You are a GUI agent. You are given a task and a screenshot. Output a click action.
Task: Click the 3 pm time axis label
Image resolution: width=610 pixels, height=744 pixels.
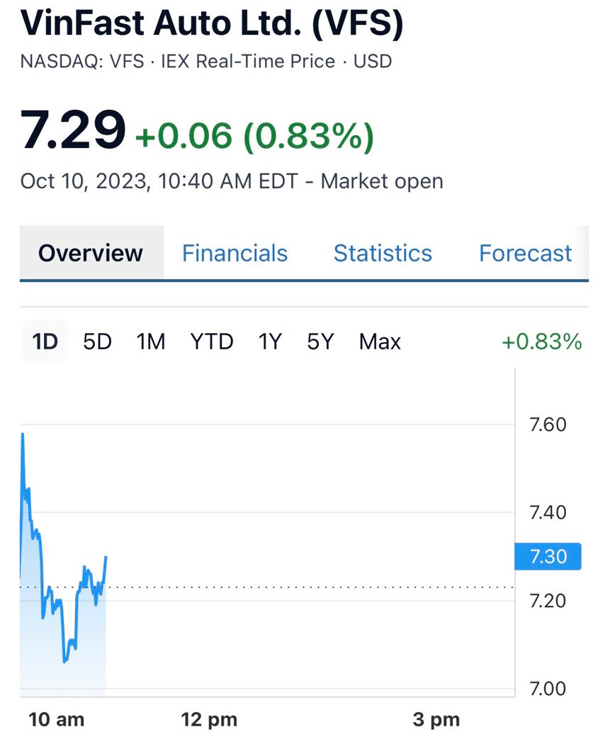tap(436, 720)
